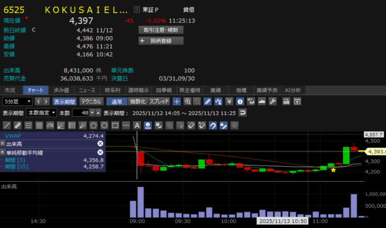Remove the 出来高 indicator with X
The height and width of the screenshot is (228, 386).
100,144
